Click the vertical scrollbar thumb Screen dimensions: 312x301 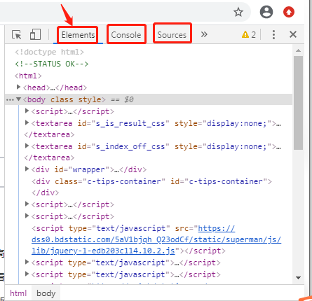tap(298, 103)
